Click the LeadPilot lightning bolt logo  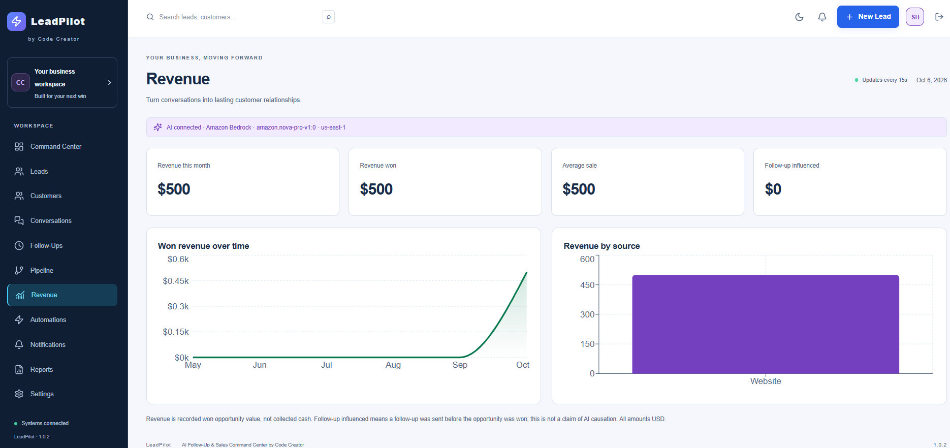tap(16, 21)
